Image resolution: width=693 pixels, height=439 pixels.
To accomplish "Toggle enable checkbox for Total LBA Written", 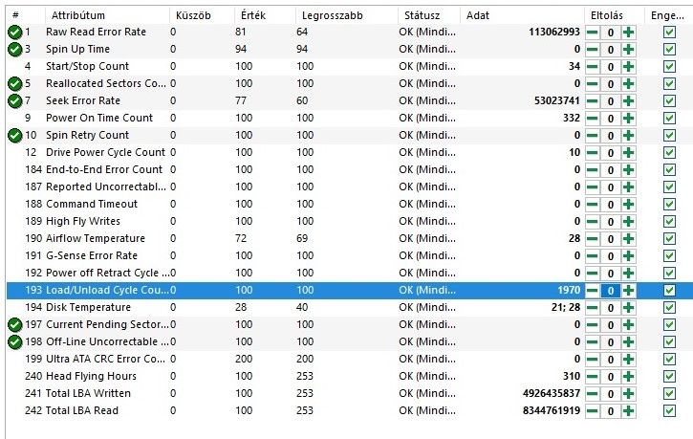I will click(669, 394).
